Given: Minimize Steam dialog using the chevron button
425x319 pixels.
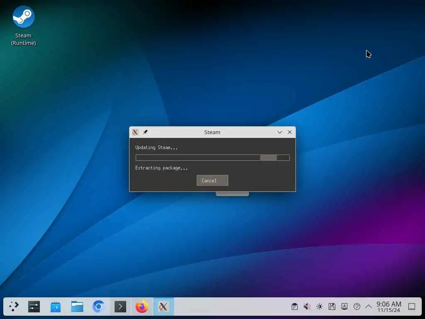Looking at the screenshot, I should pyautogui.click(x=279, y=132).
